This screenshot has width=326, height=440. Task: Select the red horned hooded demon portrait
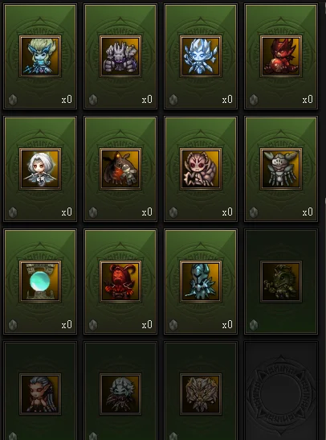tap(120, 282)
